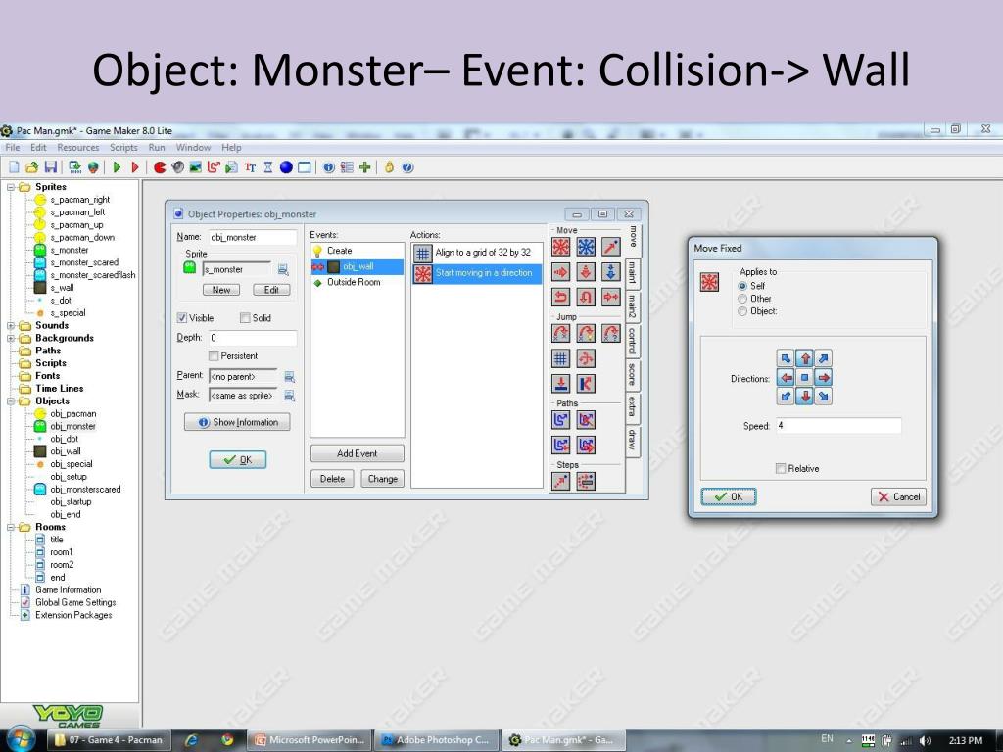The height and width of the screenshot is (752, 1003).
Task: Toggle the left arrow direction button
Action: [x=787, y=378]
